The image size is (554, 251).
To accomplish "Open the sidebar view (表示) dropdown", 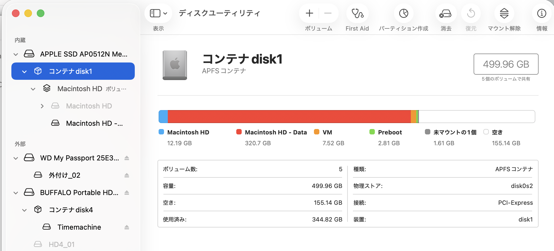I will tap(158, 13).
